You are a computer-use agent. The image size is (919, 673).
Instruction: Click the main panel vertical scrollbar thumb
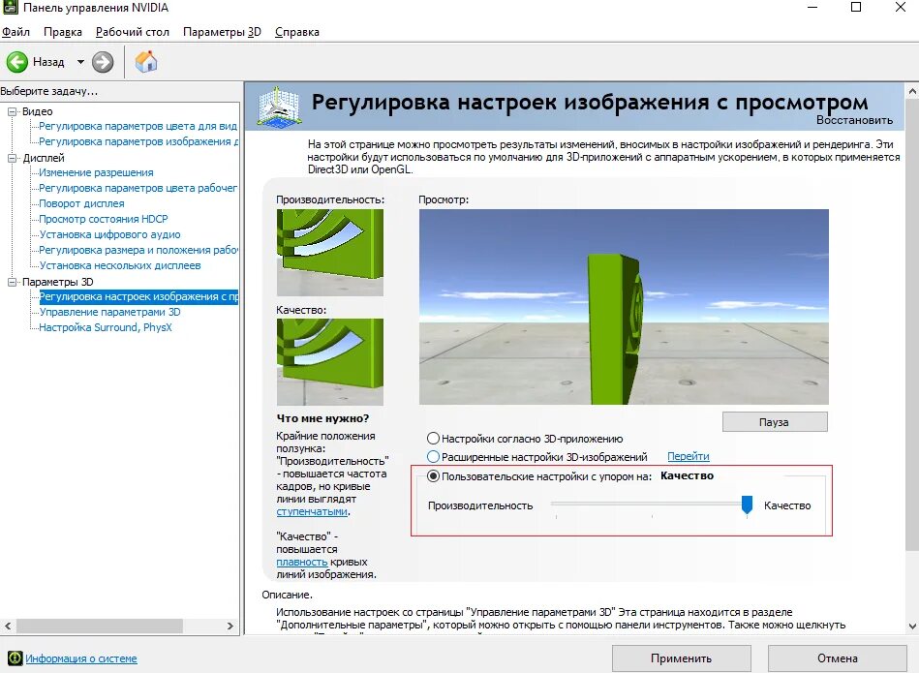click(912, 323)
